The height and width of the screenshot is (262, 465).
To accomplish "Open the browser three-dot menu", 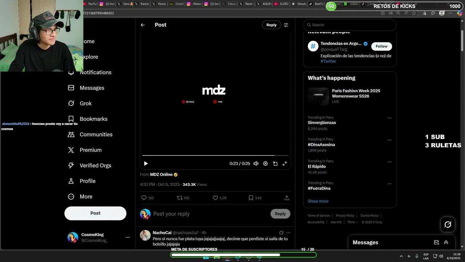I will (x=450, y=13).
